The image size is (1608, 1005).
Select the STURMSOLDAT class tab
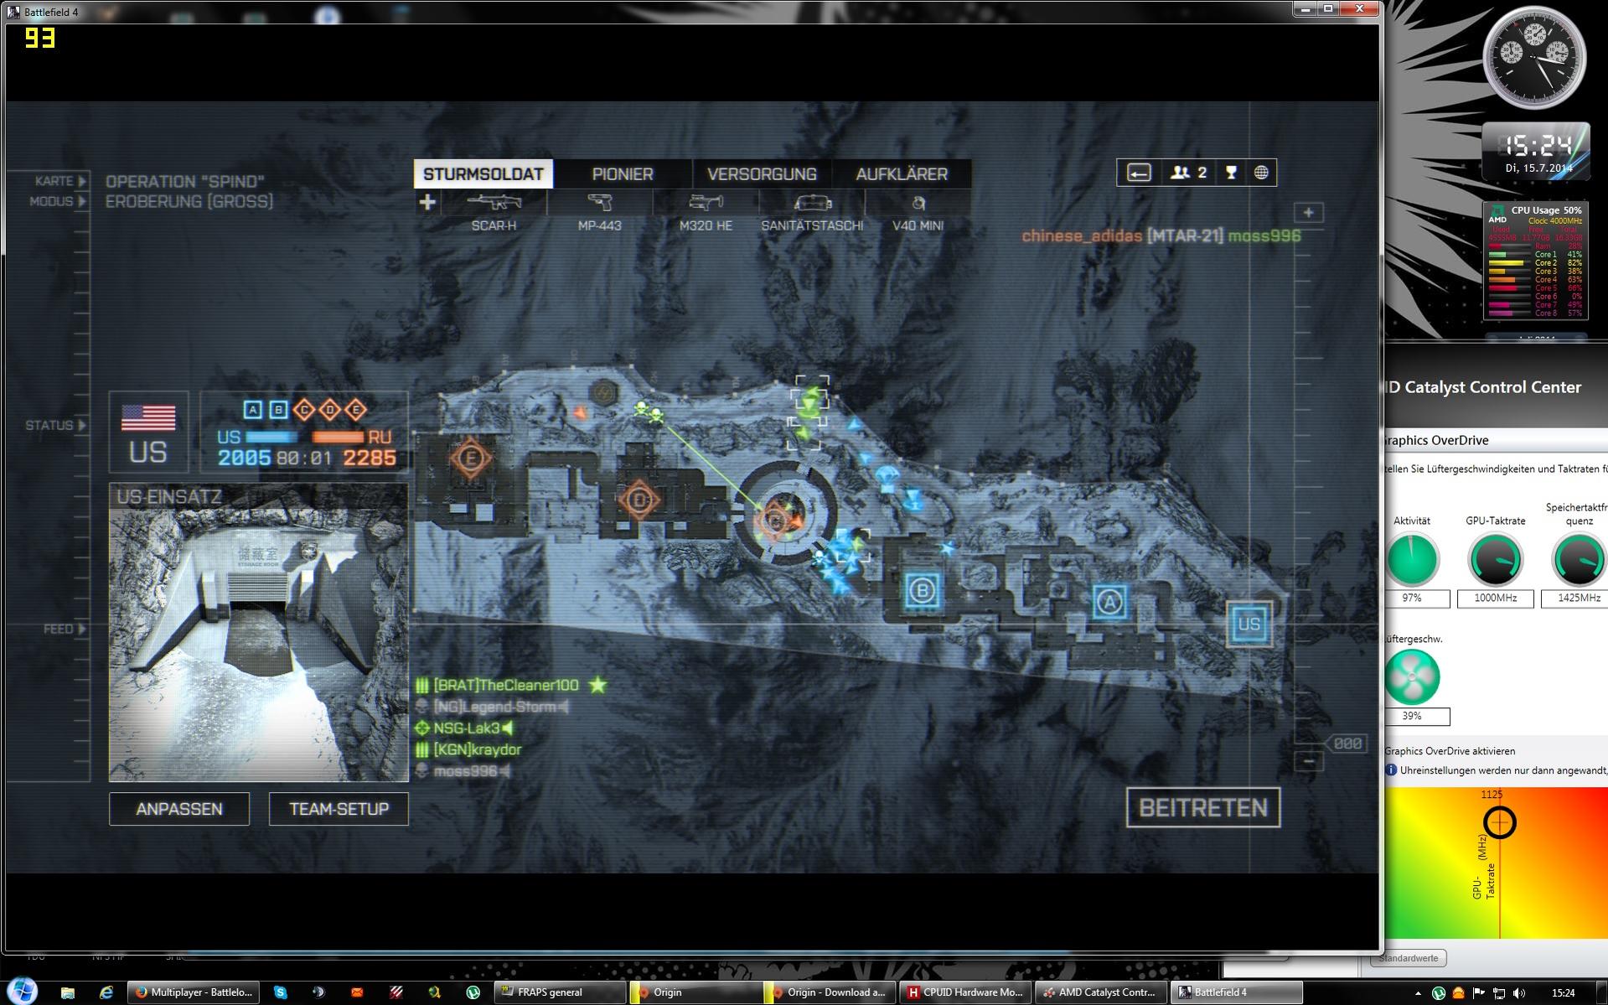(483, 174)
